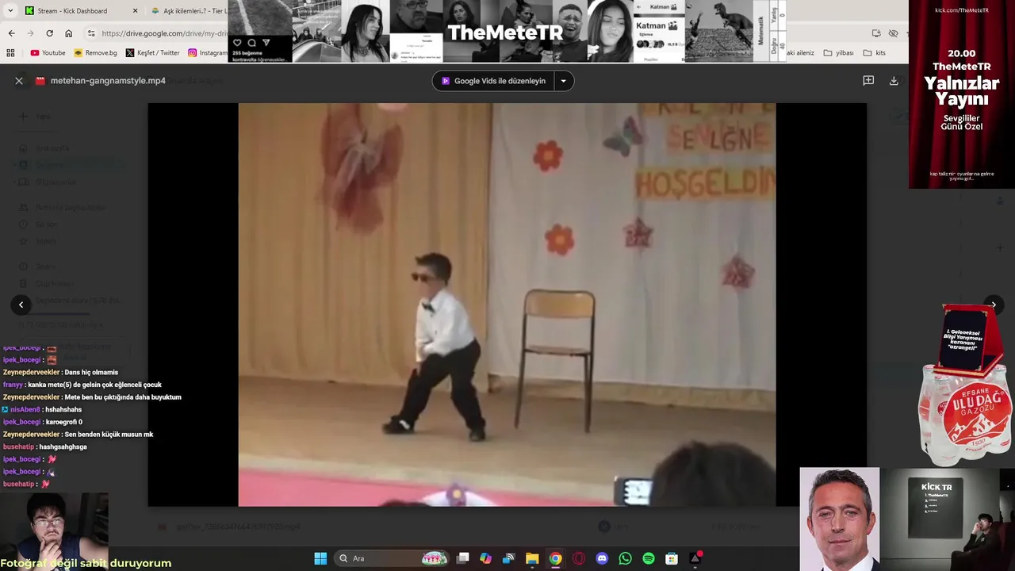Click the red video file type icon
Image resolution: width=1015 pixels, height=571 pixels.
[x=40, y=81]
